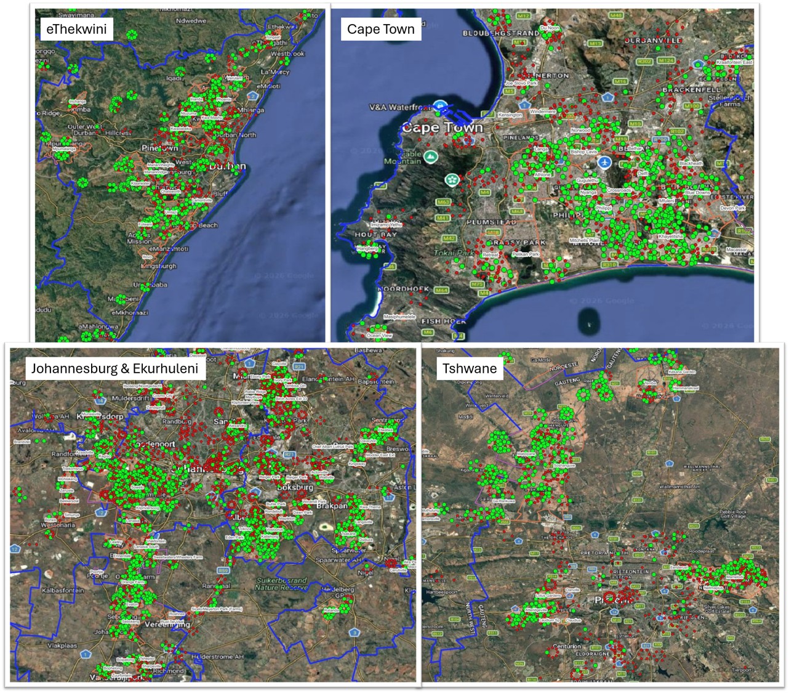Click the Suikerbosrand Nature Reserve label
Viewport: 789px width, 693px height.
[x=281, y=583]
